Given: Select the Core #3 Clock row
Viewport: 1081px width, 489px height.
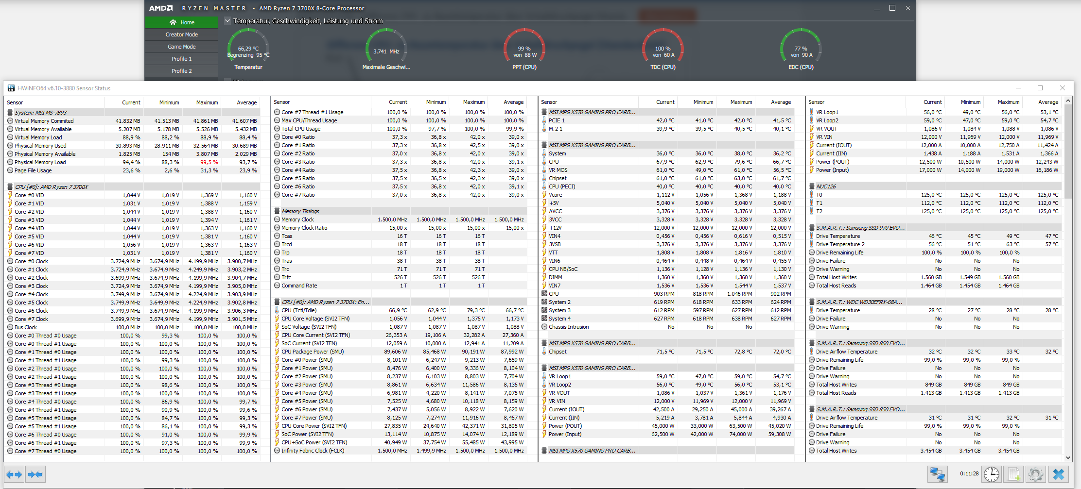Looking at the screenshot, I should pyautogui.click(x=133, y=286).
